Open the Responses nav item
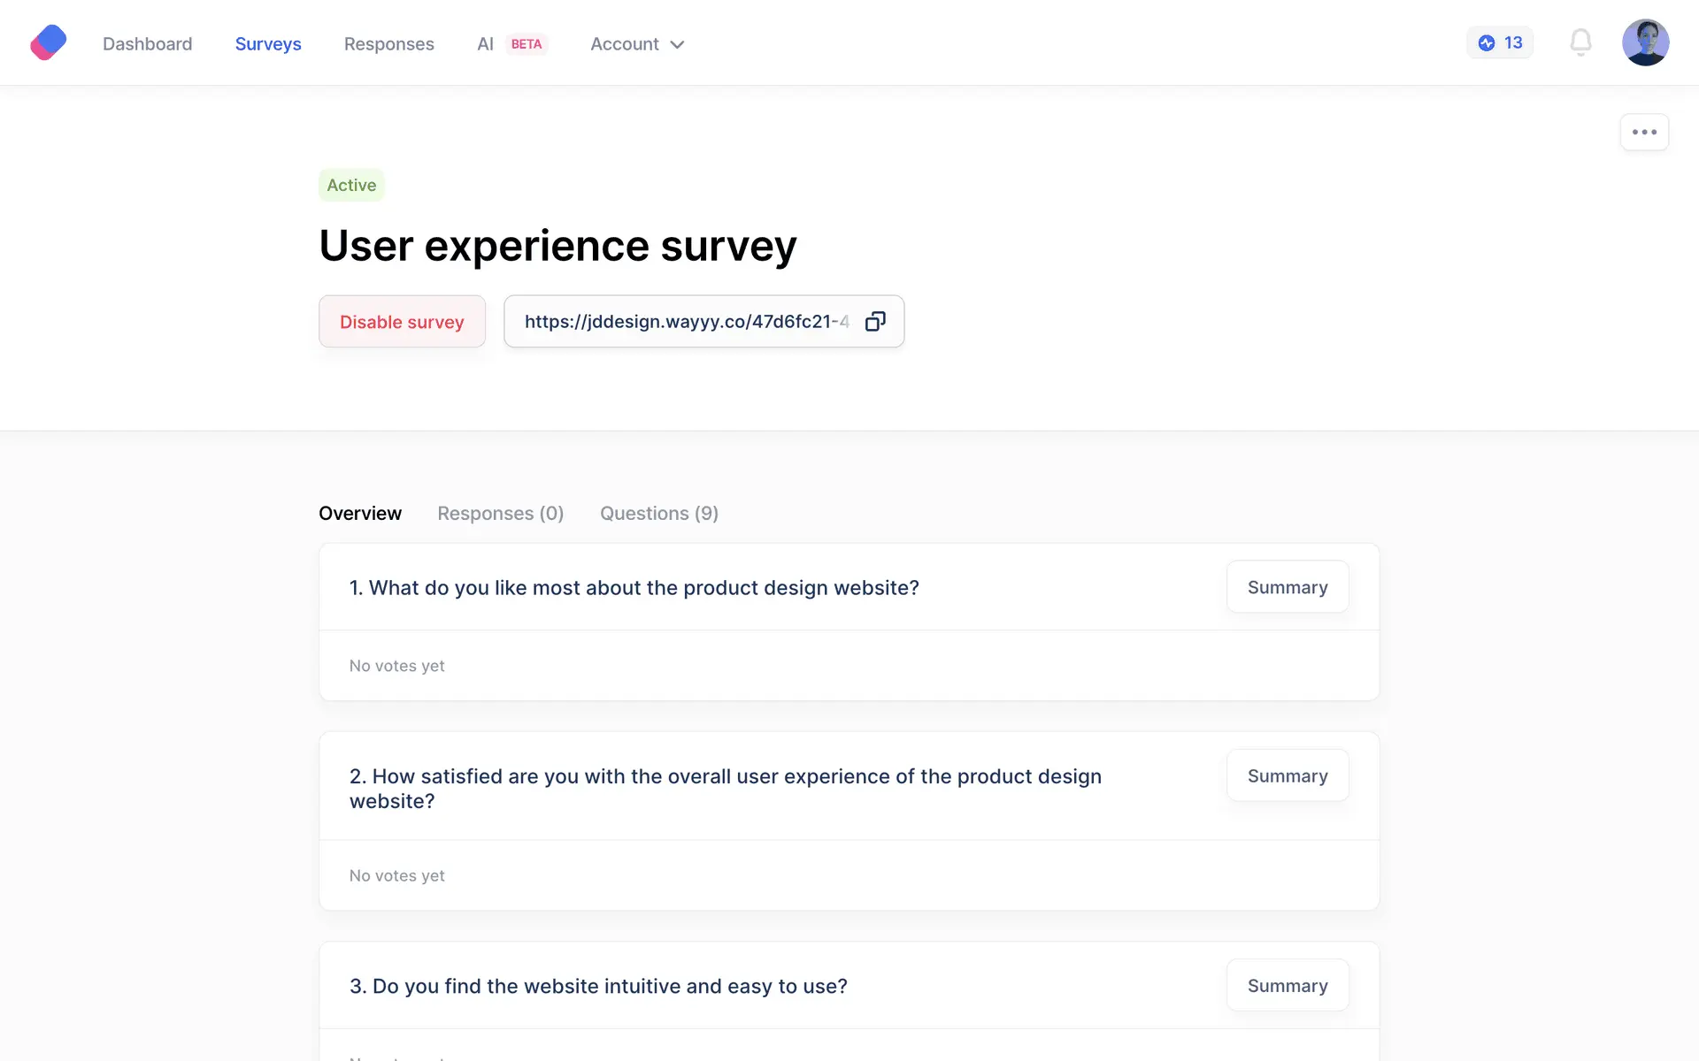This screenshot has width=1699, height=1061. point(388,44)
